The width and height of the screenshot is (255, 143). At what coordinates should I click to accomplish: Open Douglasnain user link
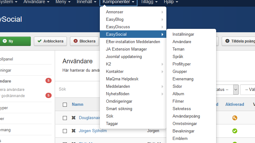coord(88,118)
